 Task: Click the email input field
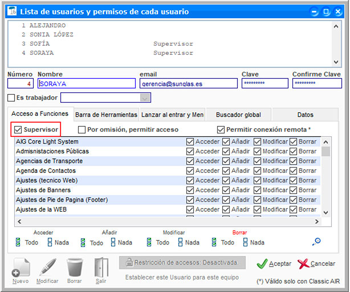(189, 83)
